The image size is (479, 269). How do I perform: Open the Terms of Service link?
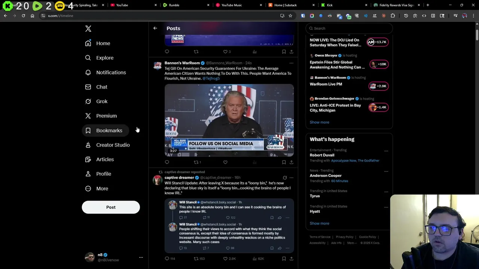tap(320, 237)
